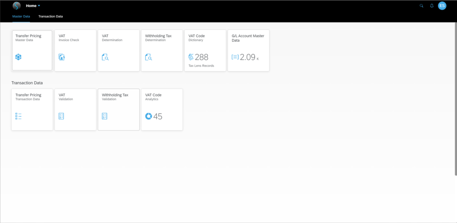Viewport: 457px width, 223px height.
Task: Click the company logo in the header
Action: coord(17,5)
